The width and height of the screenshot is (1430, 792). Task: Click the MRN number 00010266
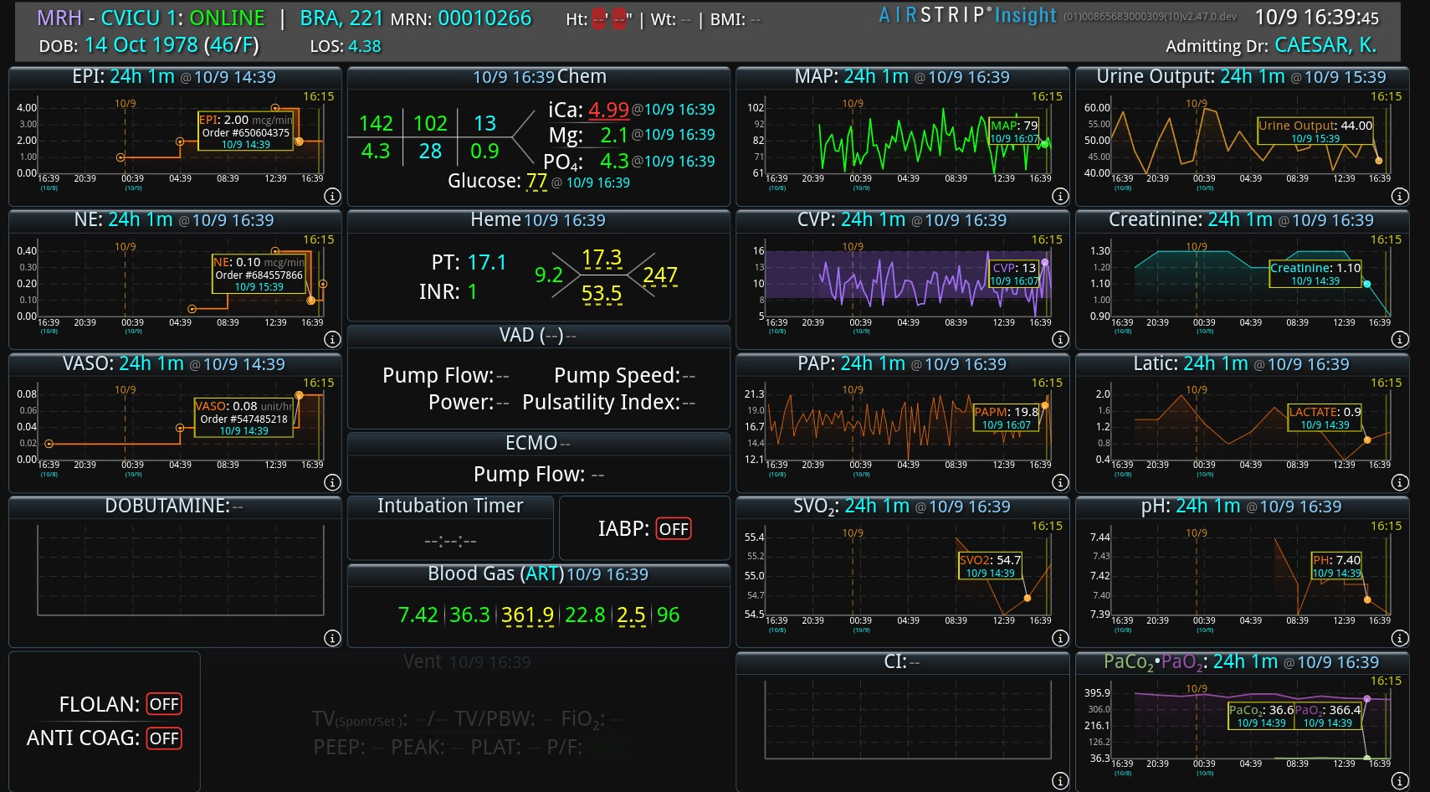(x=484, y=18)
